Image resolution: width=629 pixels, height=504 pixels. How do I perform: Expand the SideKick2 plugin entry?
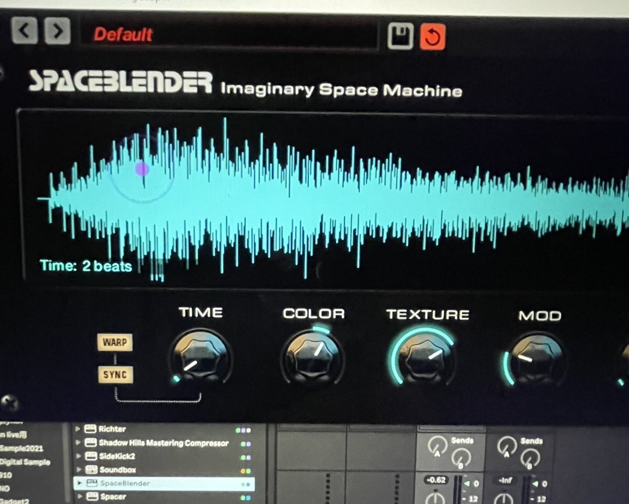pos(78,457)
